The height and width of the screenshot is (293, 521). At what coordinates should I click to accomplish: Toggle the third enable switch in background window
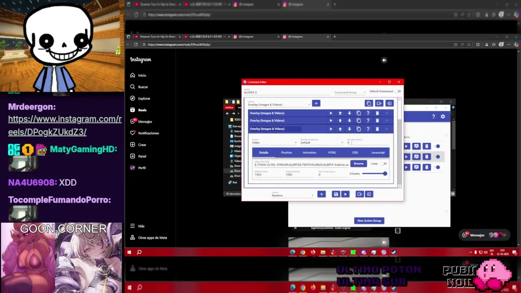(x=438, y=167)
